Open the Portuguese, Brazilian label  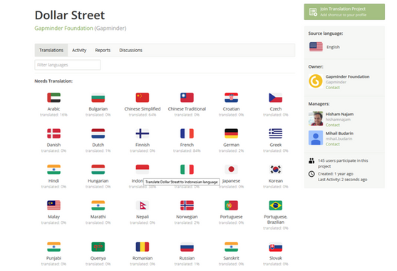coord(275,220)
